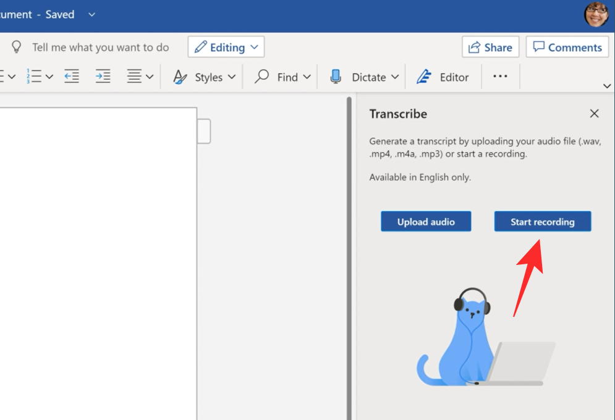Open the numbered list style chevron
This screenshot has width=615, height=420.
pos(49,76)
